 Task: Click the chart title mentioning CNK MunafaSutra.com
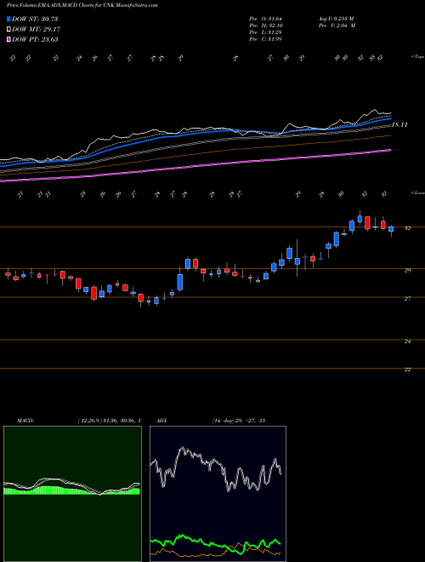pyautogui.click(x=82, y=5)
